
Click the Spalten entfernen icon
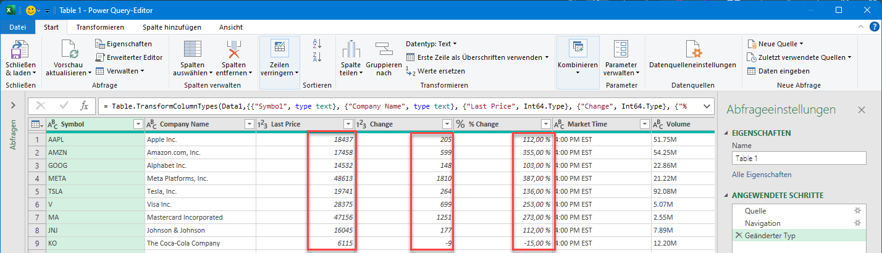click(235, 49)
